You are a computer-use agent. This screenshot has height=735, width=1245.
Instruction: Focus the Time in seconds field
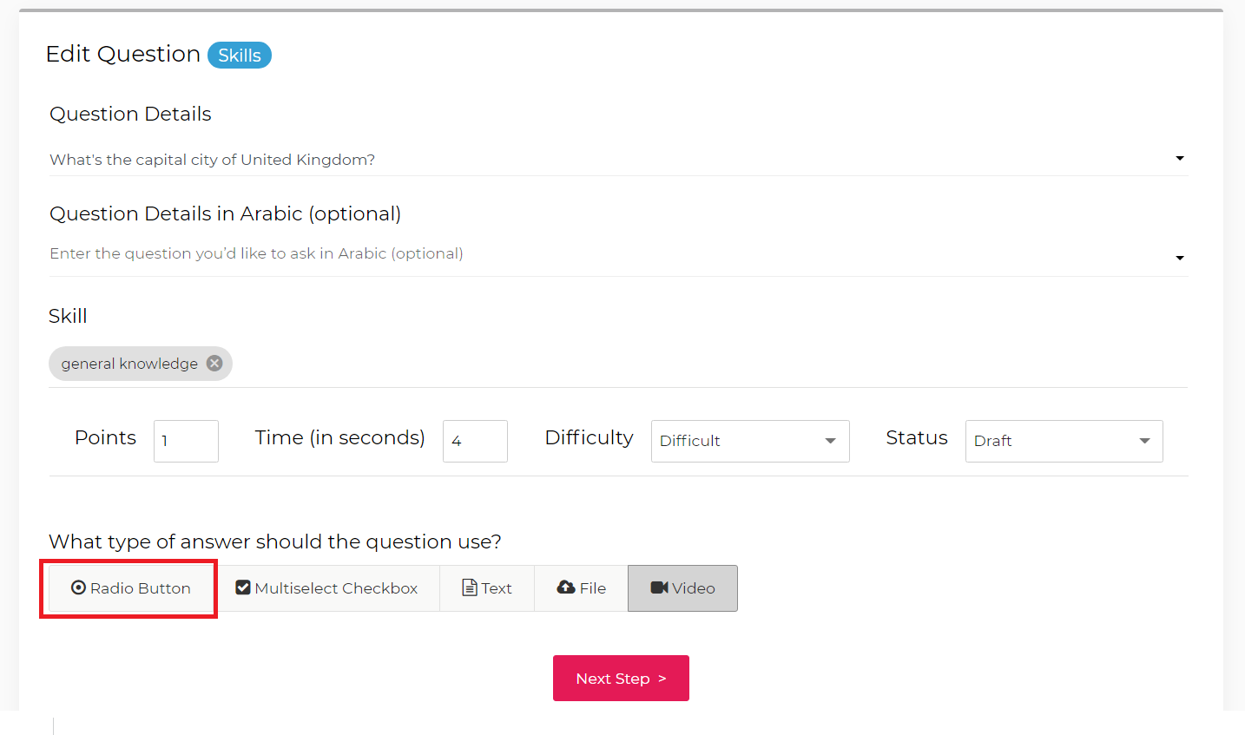475,441
